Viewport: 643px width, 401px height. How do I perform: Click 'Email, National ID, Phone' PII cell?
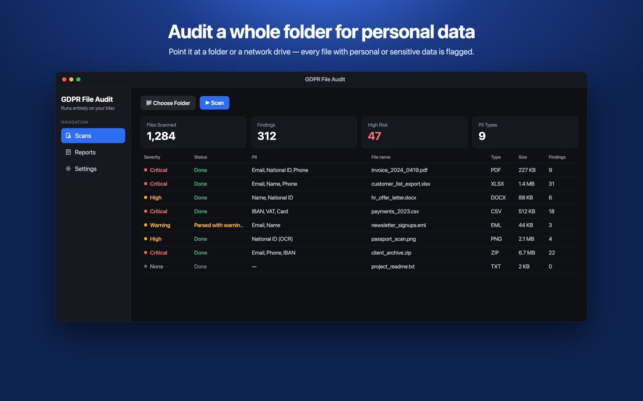tap(280, 170)
